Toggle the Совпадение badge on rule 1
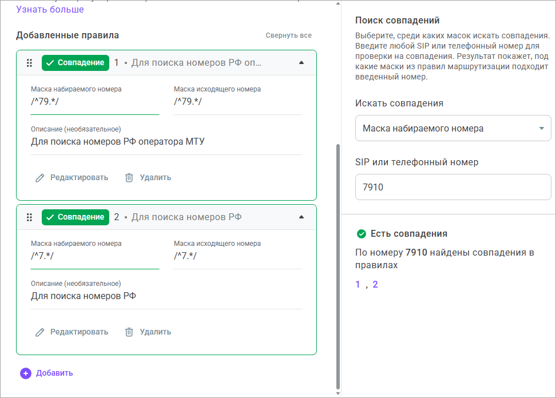Image resolution: width=556 pixels, height=398 pixels. tap(75, 63)
